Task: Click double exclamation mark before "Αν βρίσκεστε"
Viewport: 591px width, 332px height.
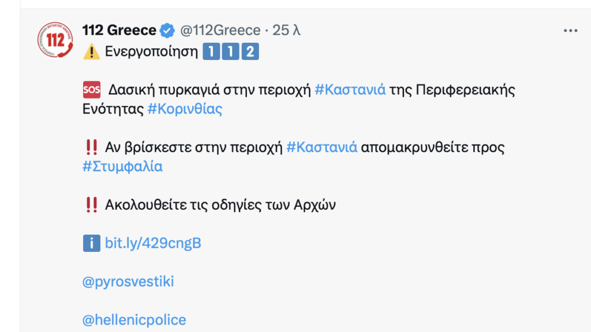Action: (x=91, y=147)
